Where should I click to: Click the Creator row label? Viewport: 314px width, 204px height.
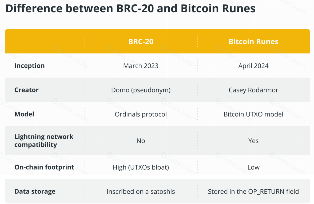(26, 90)
